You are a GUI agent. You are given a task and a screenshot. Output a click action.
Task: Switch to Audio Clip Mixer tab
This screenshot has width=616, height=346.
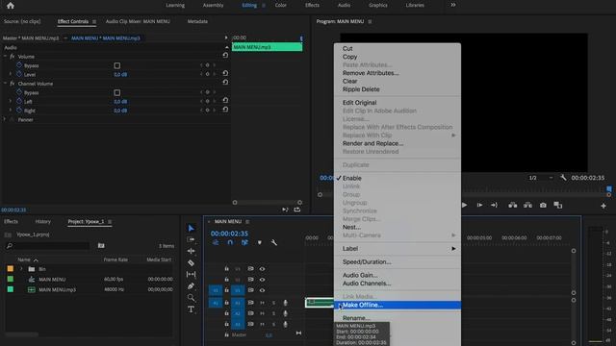click(138, 21)
